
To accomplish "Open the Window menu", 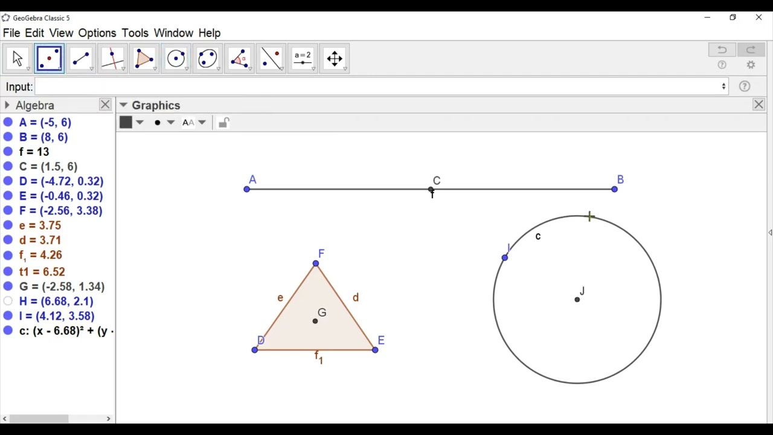I will click(x=173, y=33).
